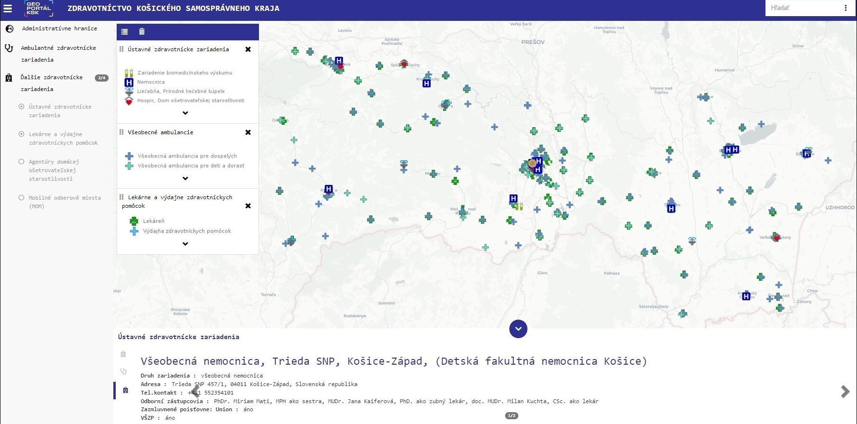The height and width of the screenshot is (424, 857).
Task: Select the biomedical research marker southwest of Košice
Action: click(x=519, y=207)
